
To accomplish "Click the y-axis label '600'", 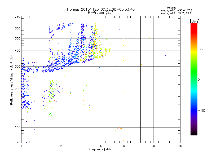I will coord(18,28).
